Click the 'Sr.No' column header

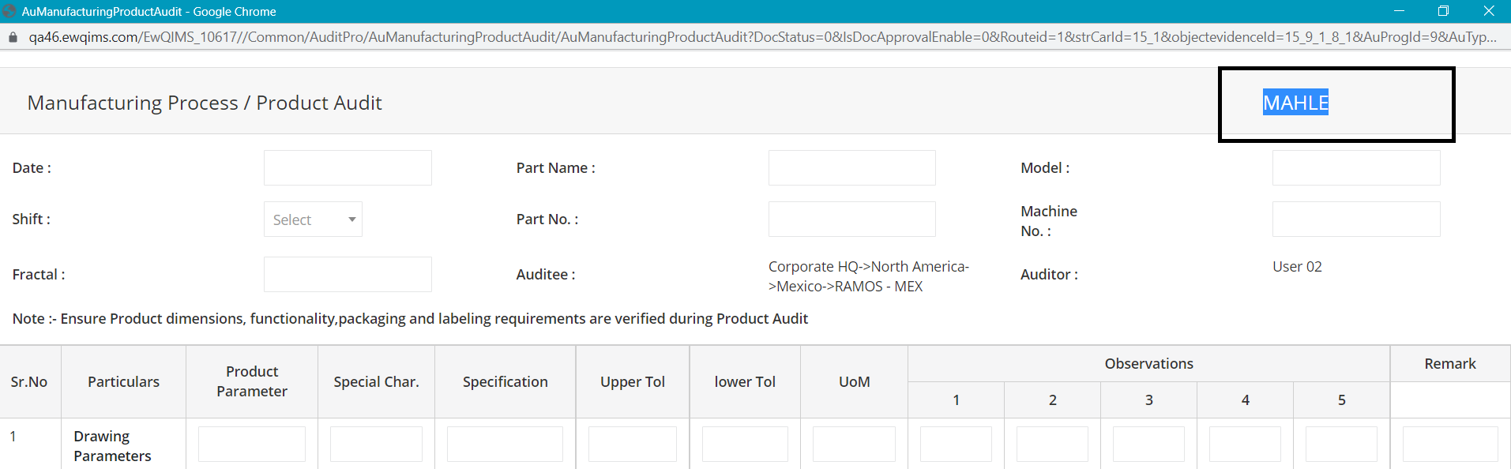[x=29, y=382]
